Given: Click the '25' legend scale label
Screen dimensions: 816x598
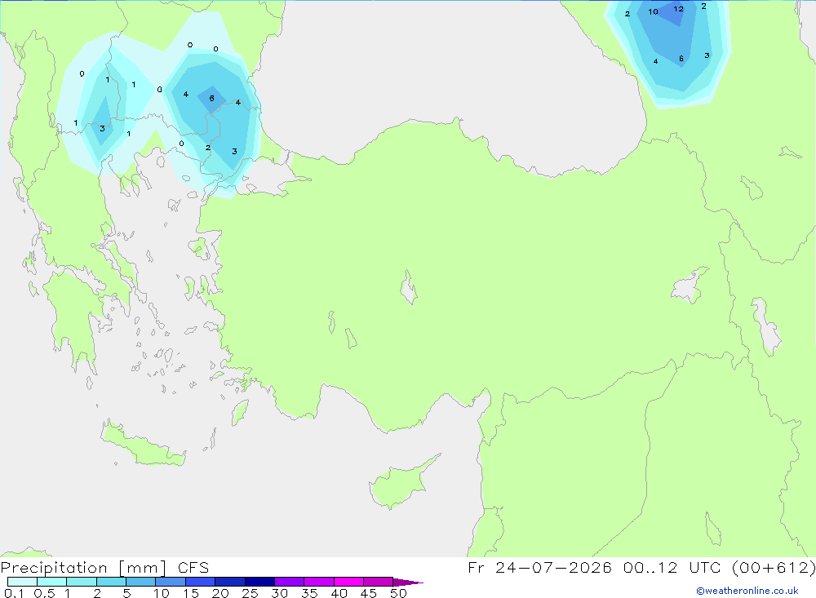Looking at the screenshot, I should click(x=251, y=593).
